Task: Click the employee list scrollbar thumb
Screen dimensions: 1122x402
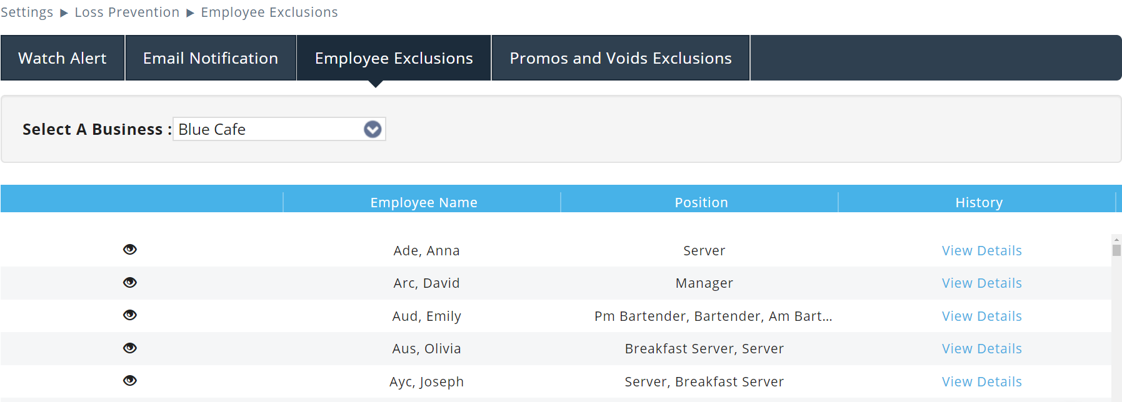Action: 1116,250
